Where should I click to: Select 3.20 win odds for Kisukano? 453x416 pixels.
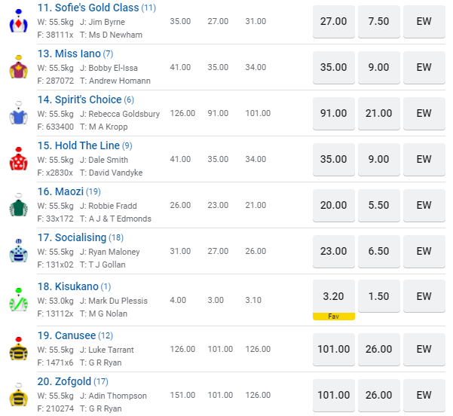(x=334, y=296)
